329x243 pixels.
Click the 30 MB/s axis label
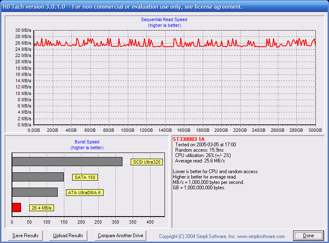[x=23, y=30]
